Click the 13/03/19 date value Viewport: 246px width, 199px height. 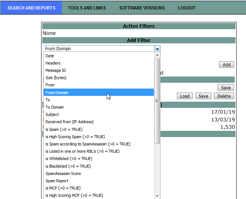pyautogui.click(x=223, y=120)
